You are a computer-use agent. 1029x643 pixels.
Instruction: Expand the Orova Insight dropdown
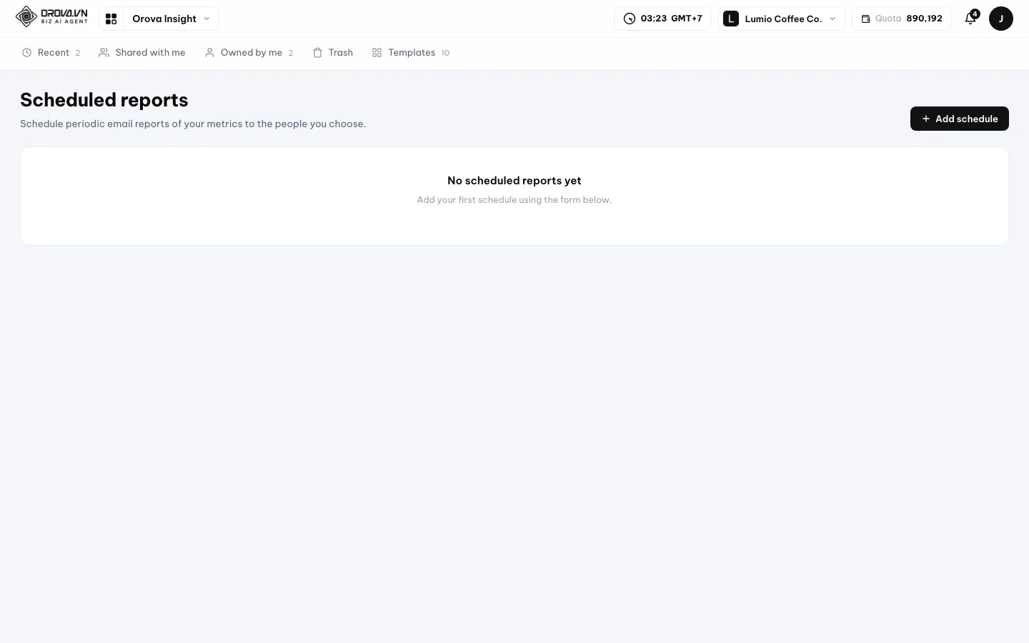click(x=171, y=19)
